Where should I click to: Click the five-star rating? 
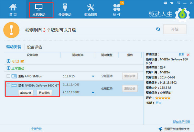click(x=163, y=98)
